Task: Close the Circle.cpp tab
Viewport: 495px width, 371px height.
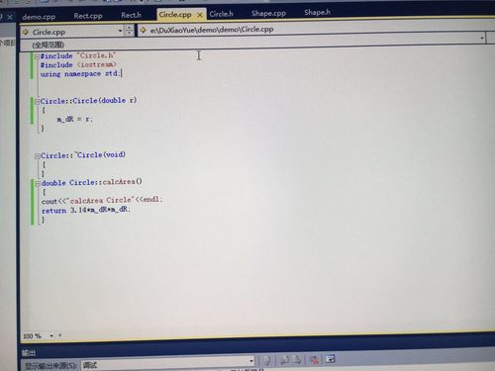Action: point(200,15)
